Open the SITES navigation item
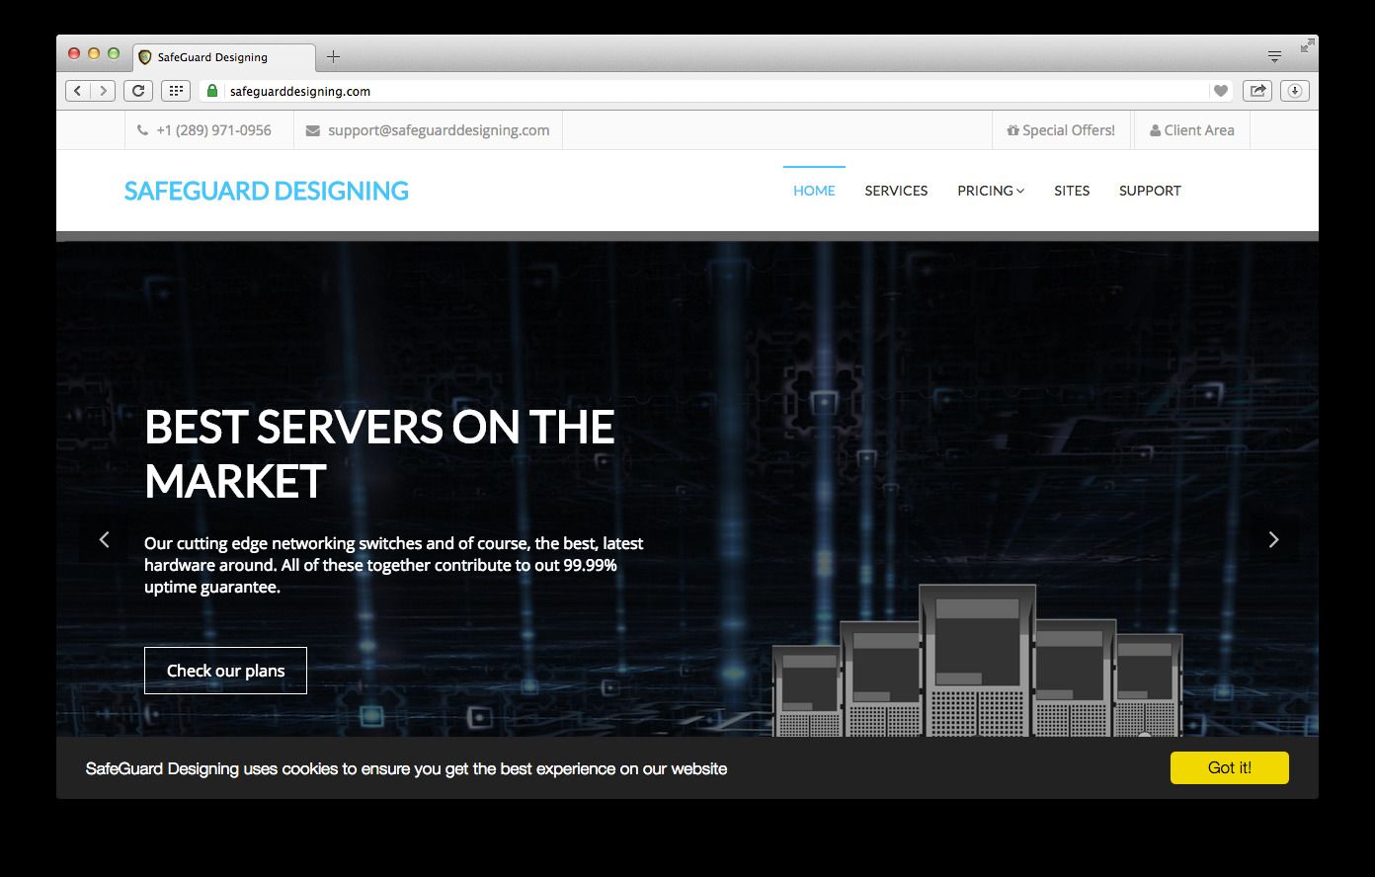This screenshot has width=1375, height=877. click(x=1072, y=191)
